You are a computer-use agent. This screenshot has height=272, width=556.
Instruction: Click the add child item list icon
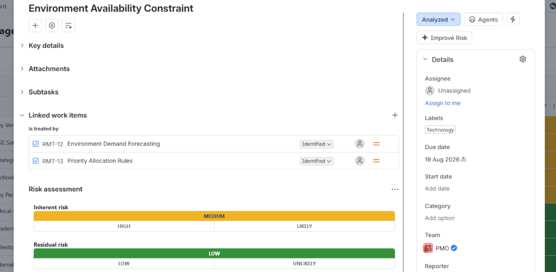[68, 25]
